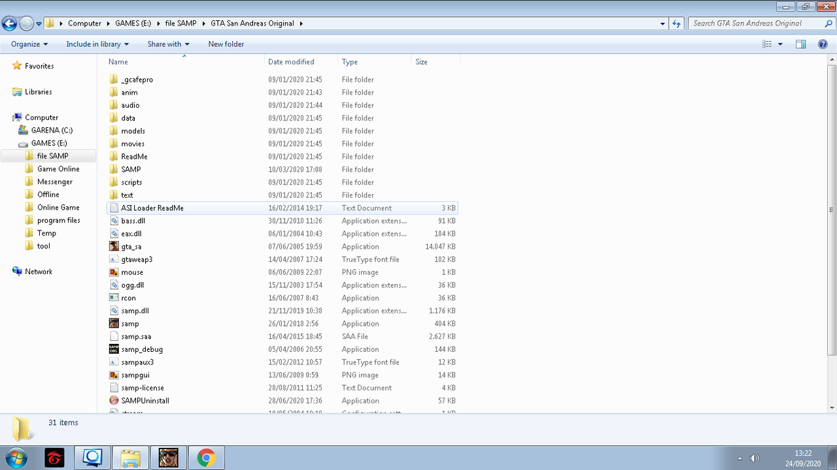Image resolution: width=837 pixels, height=470 pixels.
Task: Click the gtaweap3 font file icon
Action: [x=114, y=260]
